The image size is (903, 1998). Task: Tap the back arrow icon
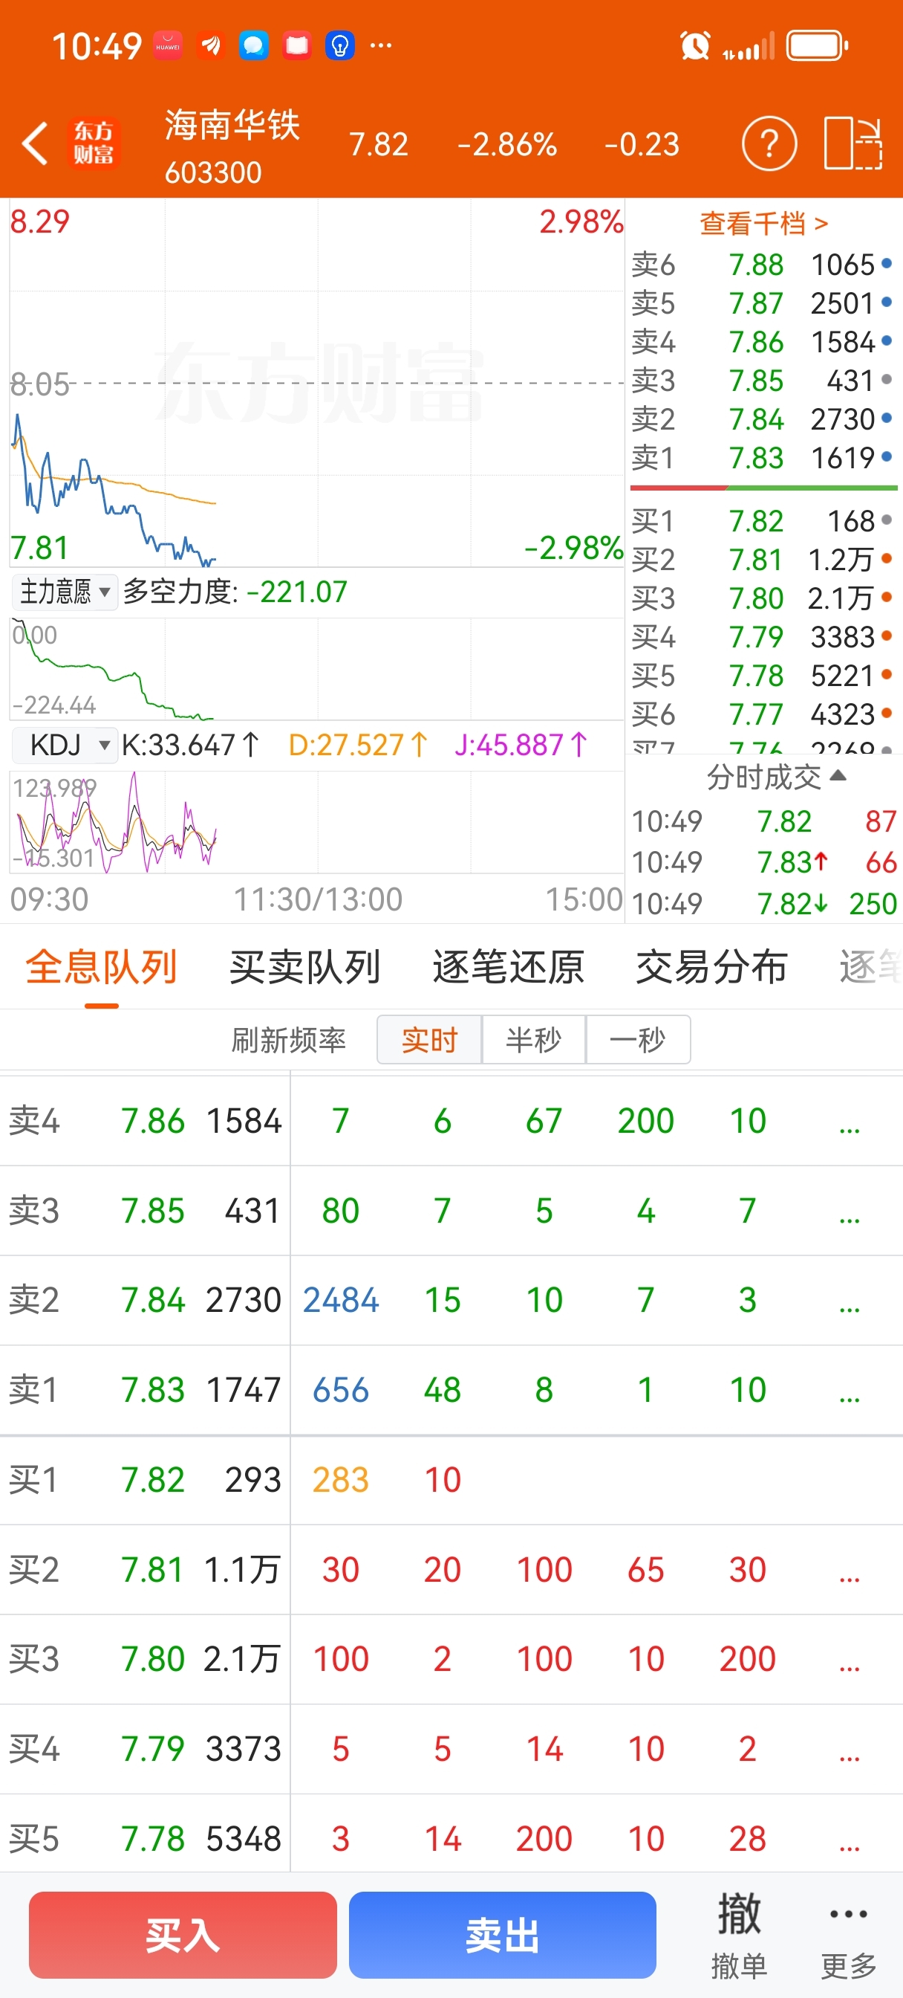point(35,143)
